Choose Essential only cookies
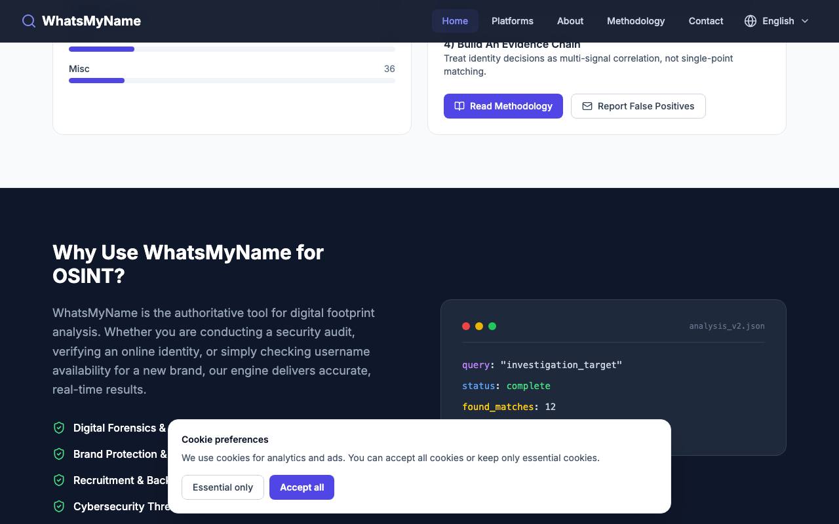The image size is (839, 524). [x=223, y=487]
